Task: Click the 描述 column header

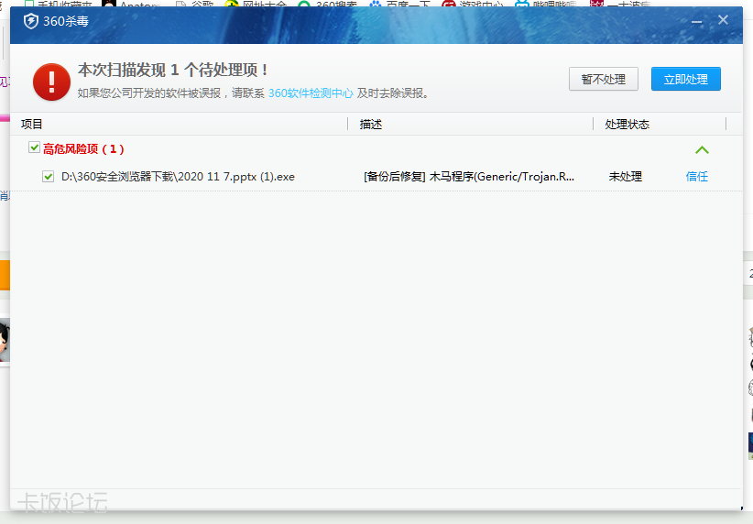Action: point(371,125)
